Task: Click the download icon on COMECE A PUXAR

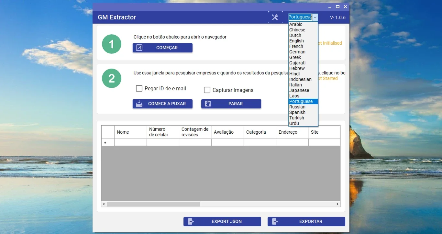Action: (139, 104)
